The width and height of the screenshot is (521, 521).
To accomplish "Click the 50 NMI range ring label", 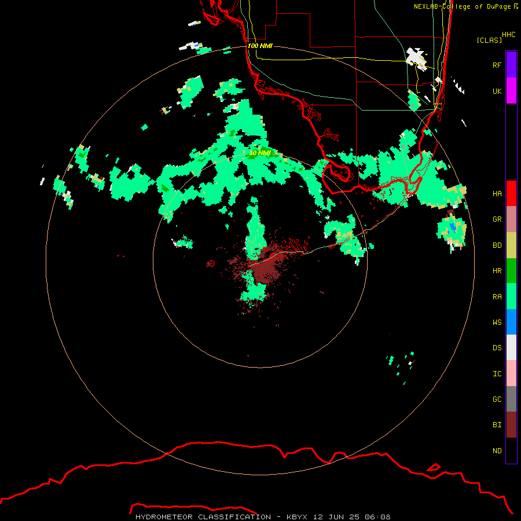I will (x=260, y=153).
